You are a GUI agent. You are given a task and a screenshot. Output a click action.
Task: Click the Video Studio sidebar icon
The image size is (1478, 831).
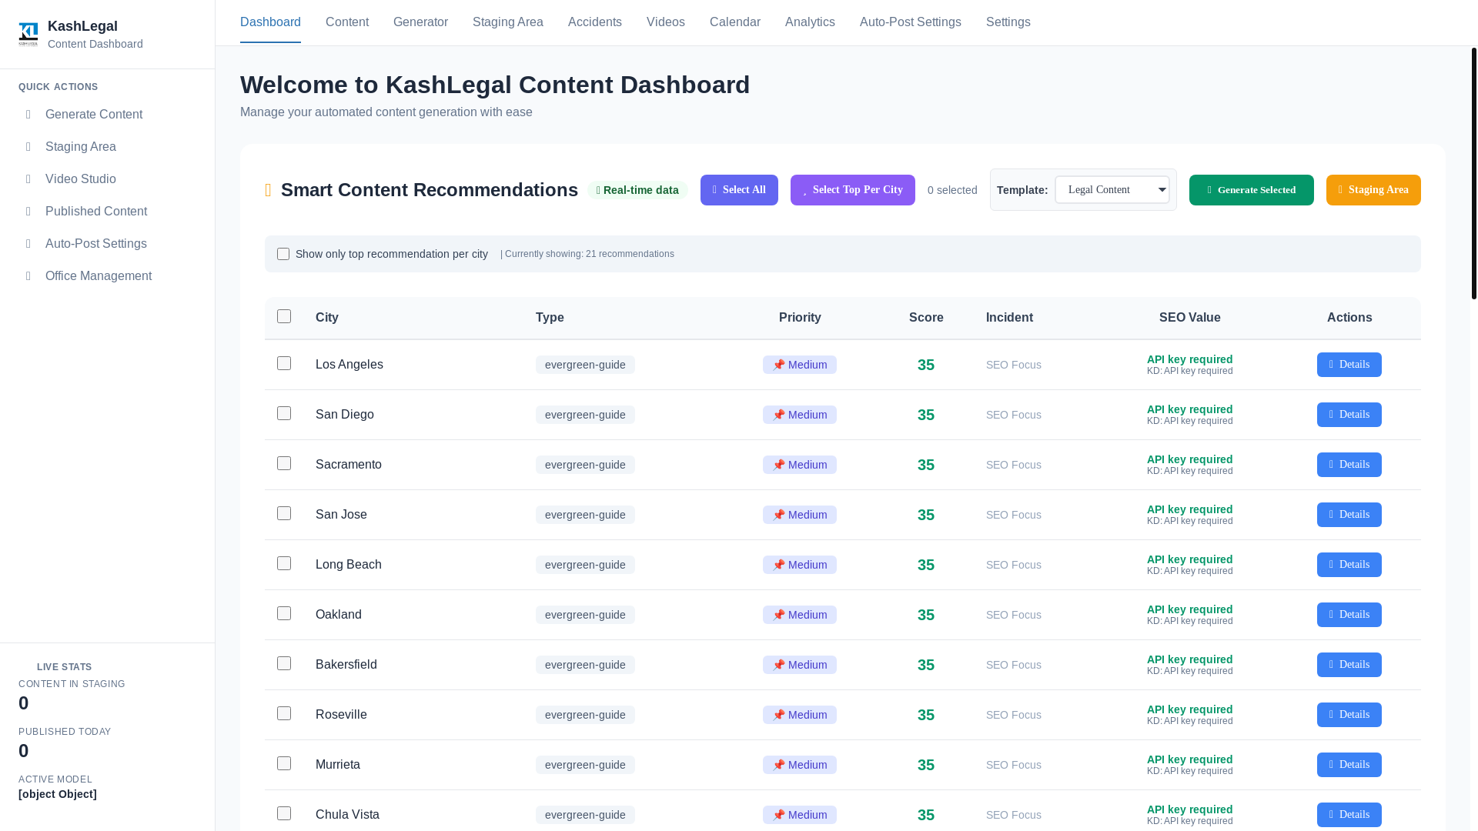pyautogui.click(x=28, y=179)
